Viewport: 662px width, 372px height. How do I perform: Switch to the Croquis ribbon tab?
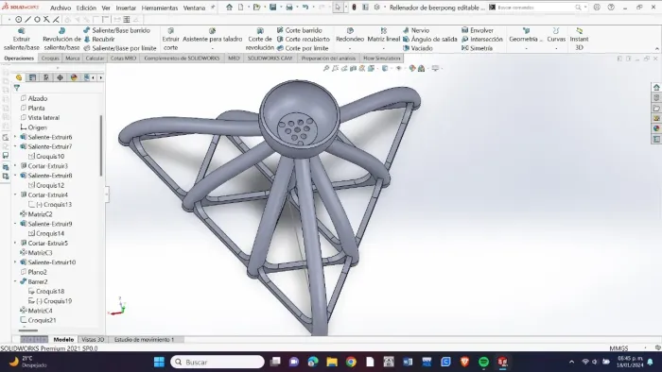(x=50, y=59)
